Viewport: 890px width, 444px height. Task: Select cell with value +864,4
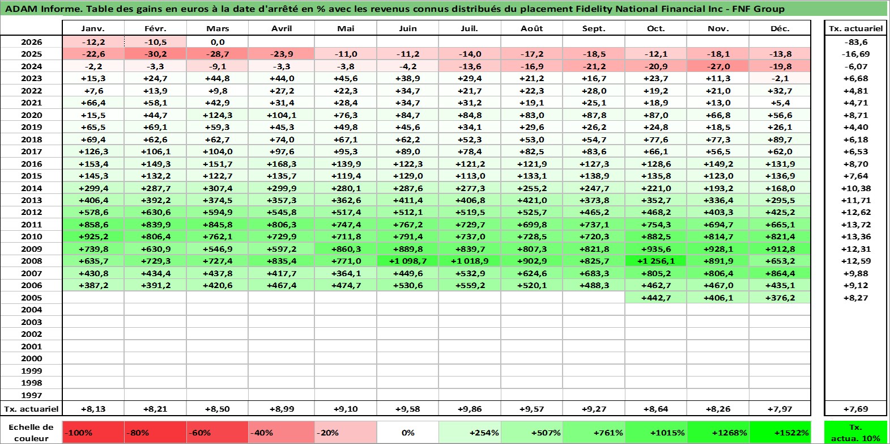point(780,273)
